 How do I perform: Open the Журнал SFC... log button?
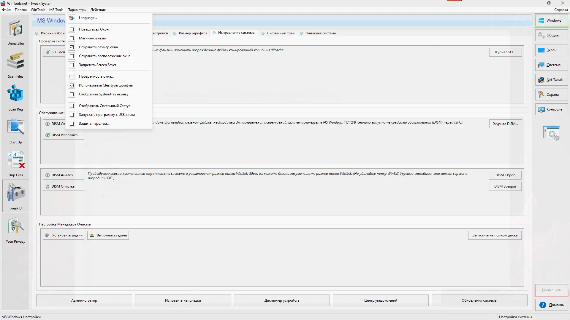click(505, 52)
